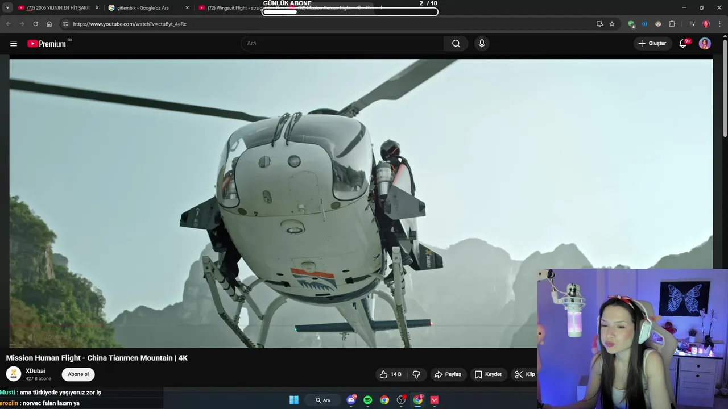Bookmark this page with star icon

612,24
